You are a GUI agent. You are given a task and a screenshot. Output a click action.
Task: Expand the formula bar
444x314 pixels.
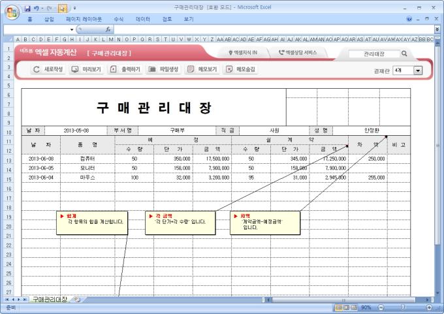(437, 29)
